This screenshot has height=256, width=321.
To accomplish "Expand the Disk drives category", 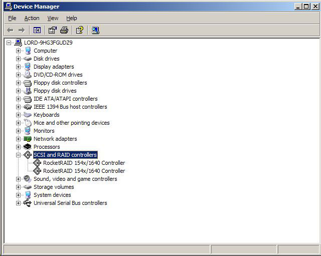I will click(18, 59).
